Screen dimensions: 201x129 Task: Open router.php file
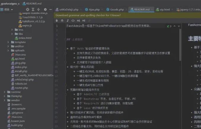(x=20, y=88)
